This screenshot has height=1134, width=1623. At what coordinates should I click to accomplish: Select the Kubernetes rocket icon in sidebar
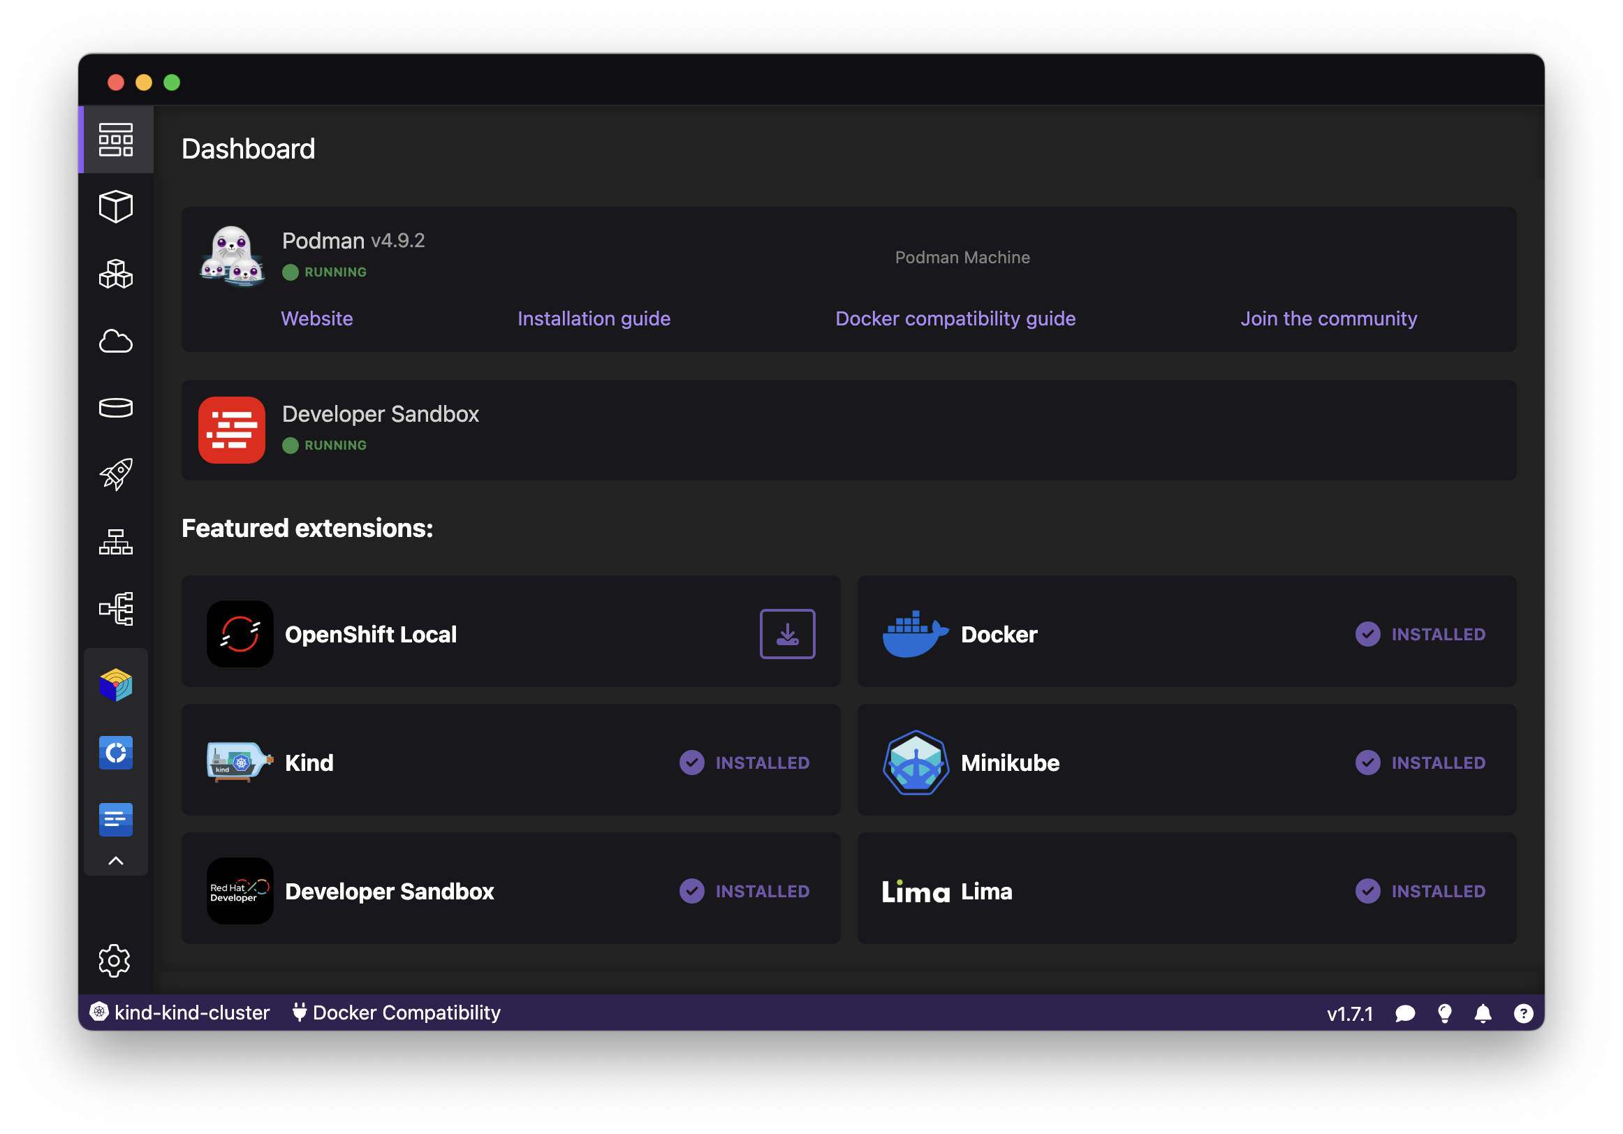tap(116, 473)
